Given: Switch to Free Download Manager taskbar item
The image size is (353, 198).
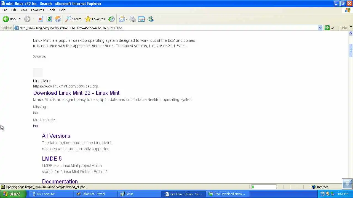Looking at the screenshot, I should point(228,194).
